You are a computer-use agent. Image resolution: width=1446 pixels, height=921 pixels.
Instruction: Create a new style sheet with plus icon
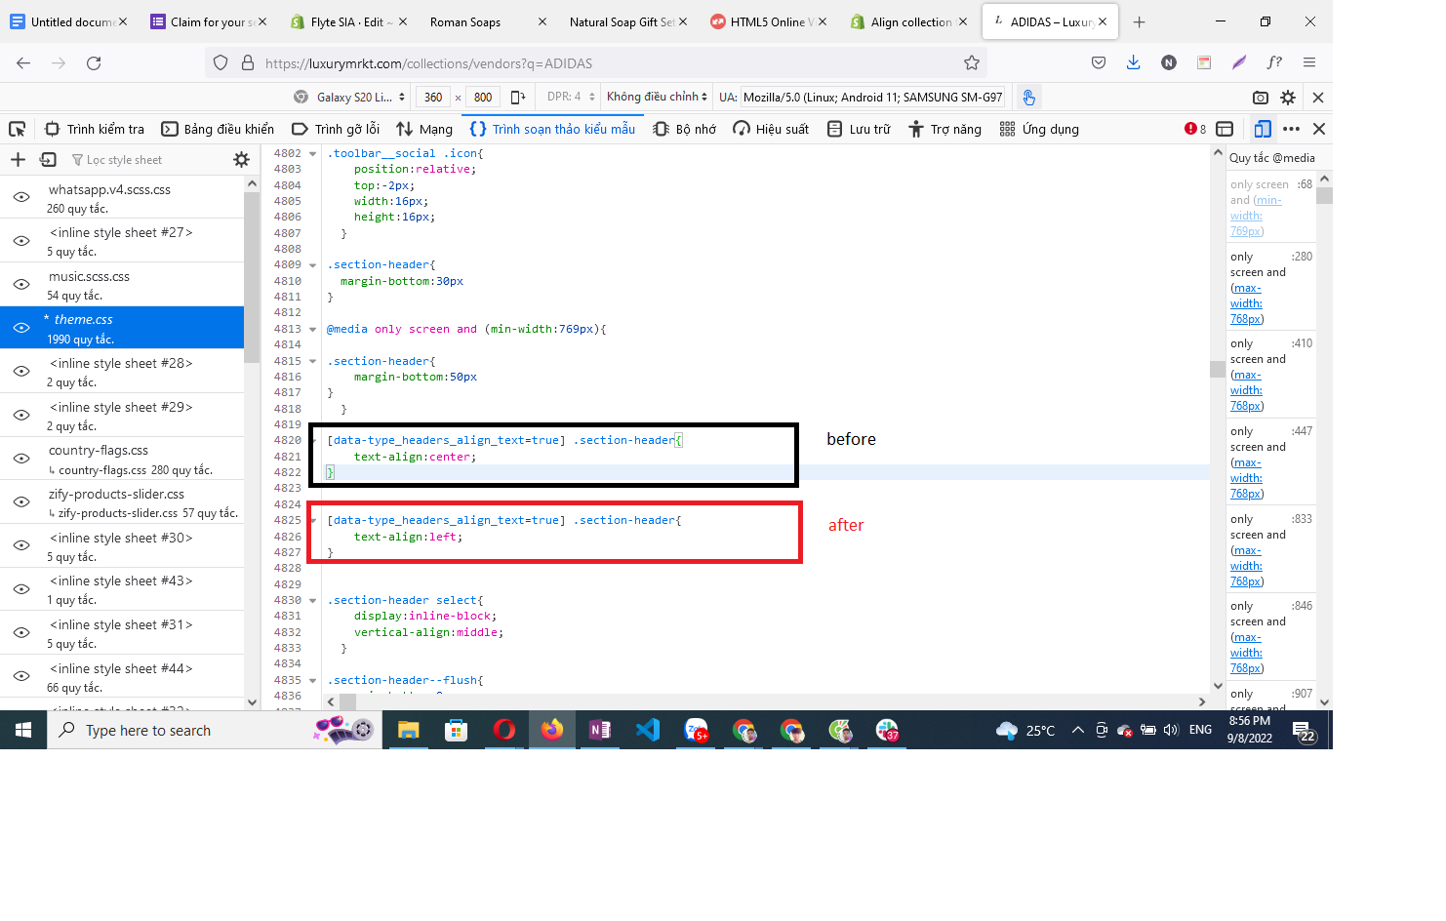(18, 160)
